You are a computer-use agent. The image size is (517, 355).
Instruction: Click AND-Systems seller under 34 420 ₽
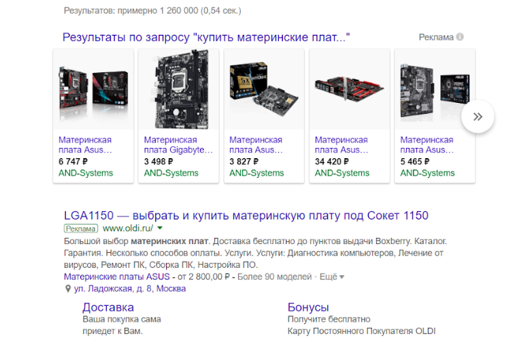[x=342, y=173]
